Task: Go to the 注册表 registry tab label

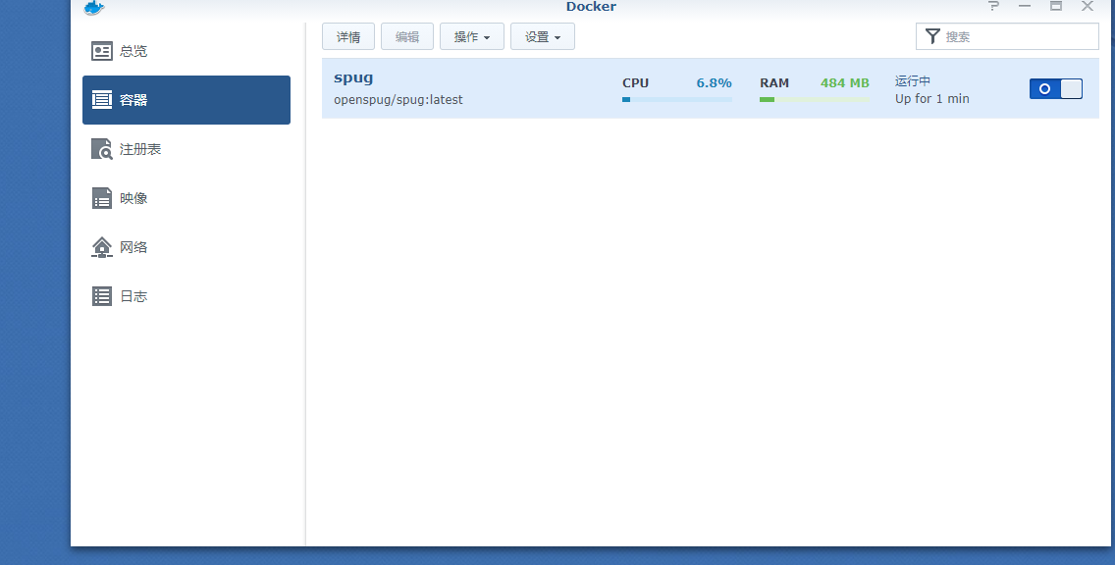Action: [x=140, y=149]
